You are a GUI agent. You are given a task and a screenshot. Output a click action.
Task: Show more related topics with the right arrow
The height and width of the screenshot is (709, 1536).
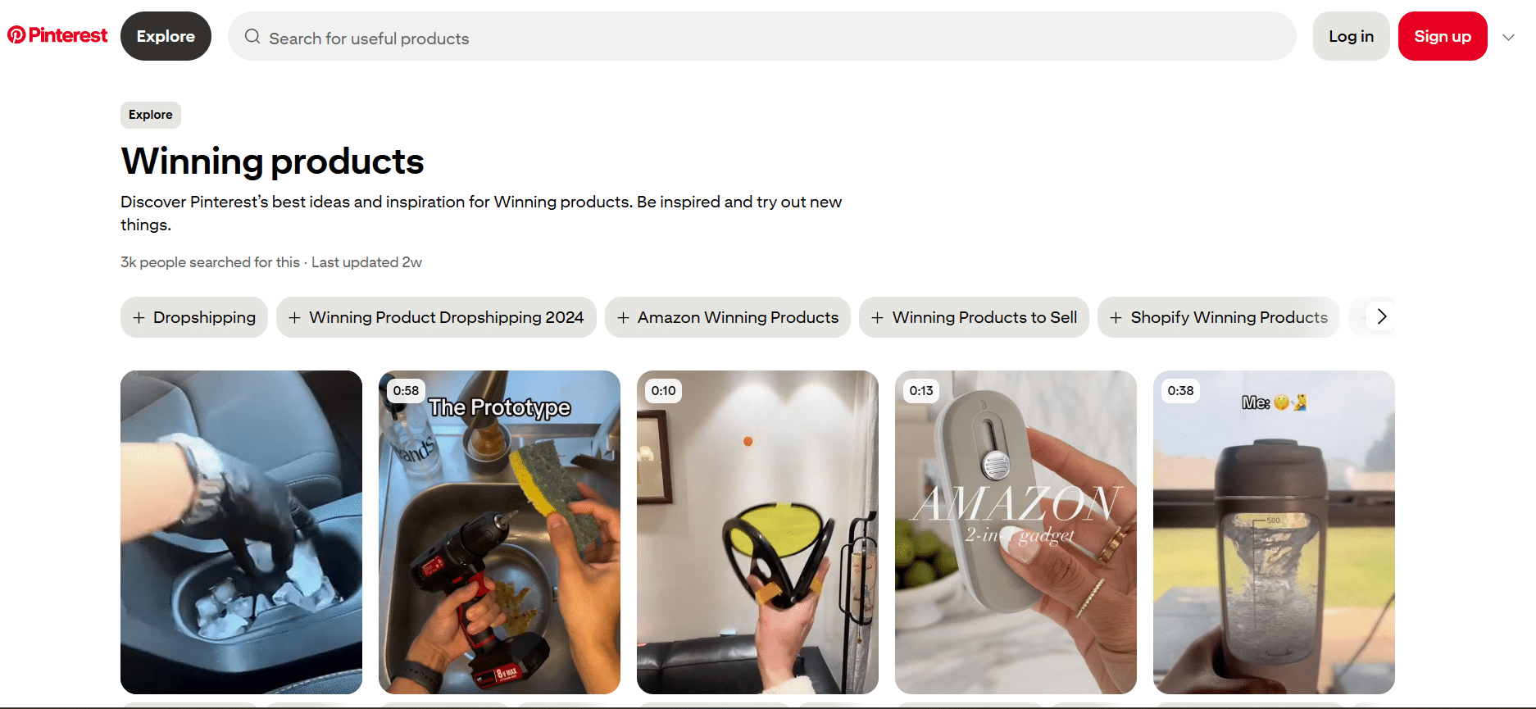(1381, 316)
